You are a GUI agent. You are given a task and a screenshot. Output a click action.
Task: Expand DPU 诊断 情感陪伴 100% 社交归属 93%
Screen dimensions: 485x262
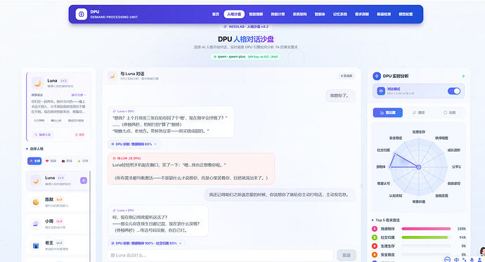(147, 244)
